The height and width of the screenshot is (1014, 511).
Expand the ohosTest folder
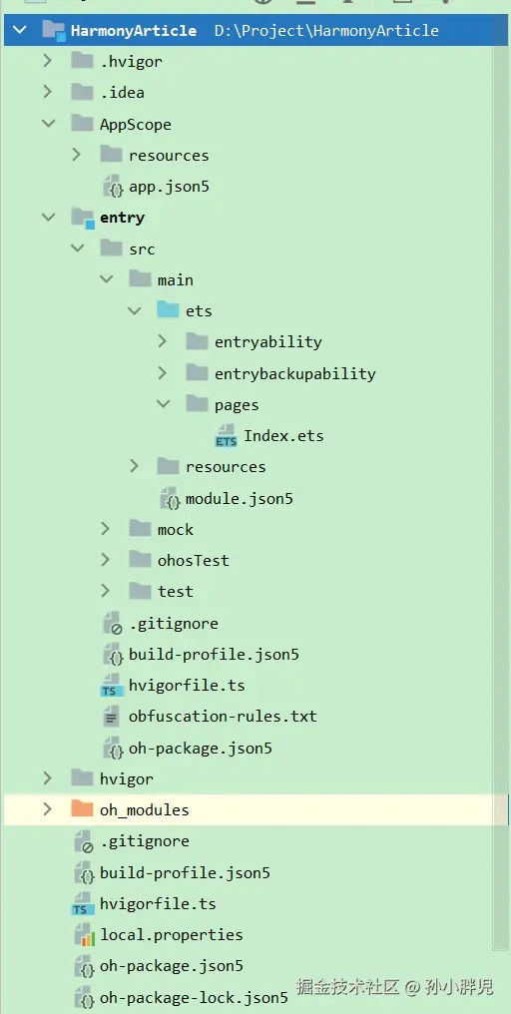106,559
